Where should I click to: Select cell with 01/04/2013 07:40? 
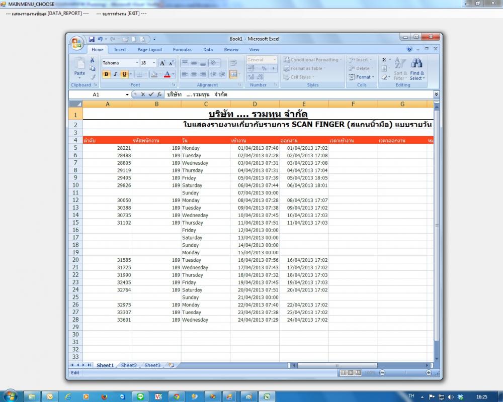pyautogui.click(x=255, y=148)
